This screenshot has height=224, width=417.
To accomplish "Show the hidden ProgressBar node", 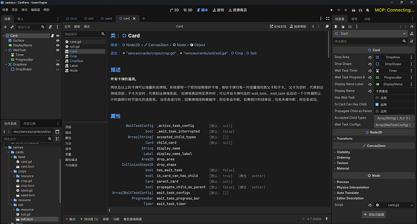I will click(57, 60).
